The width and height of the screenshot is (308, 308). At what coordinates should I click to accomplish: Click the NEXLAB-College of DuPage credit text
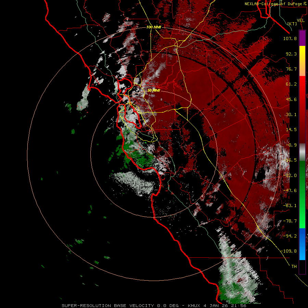point(273,4)
